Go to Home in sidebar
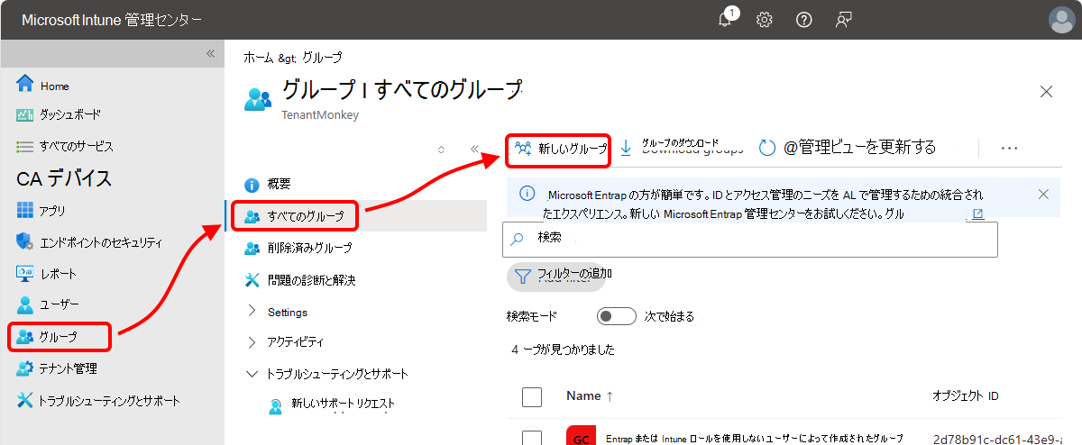This screenshot has width=1082, height=445. click(42, 86)
